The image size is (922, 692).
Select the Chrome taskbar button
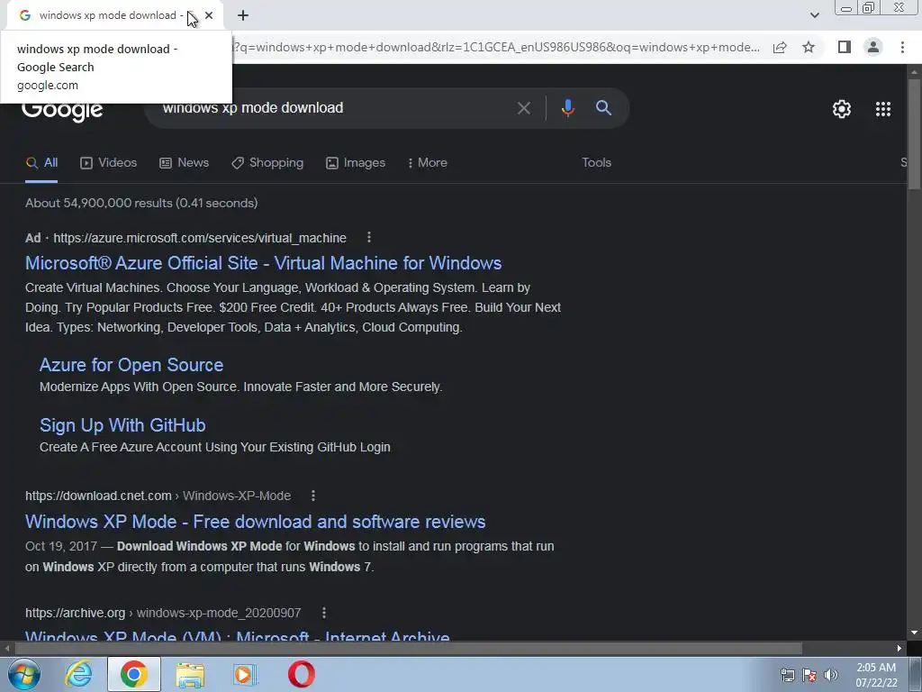pyautogui.click(x=133, y=674)
